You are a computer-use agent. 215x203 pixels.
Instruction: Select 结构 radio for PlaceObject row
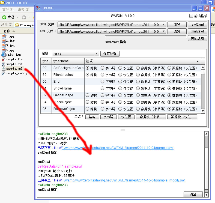coord(87,102)
